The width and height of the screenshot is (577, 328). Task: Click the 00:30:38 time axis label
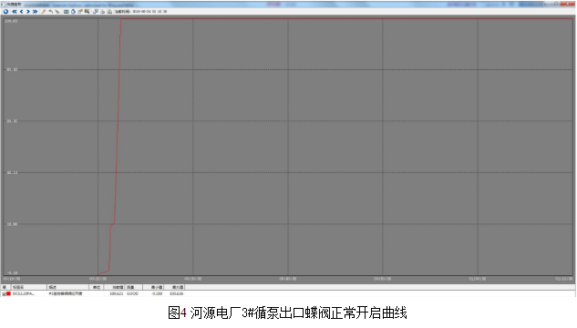point(193,279)
